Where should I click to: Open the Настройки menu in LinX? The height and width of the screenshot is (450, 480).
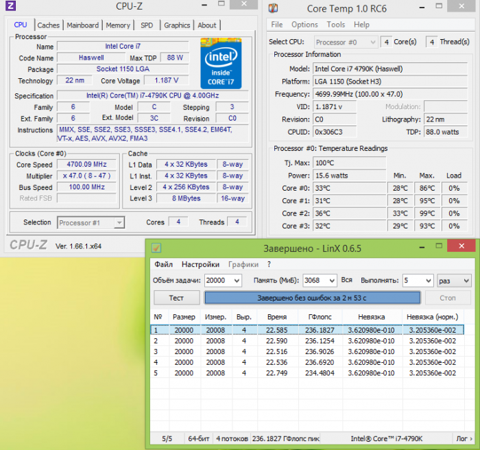pos(200,264)
